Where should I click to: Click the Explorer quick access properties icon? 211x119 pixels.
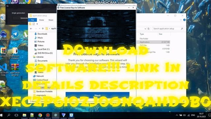pos(34,24)
